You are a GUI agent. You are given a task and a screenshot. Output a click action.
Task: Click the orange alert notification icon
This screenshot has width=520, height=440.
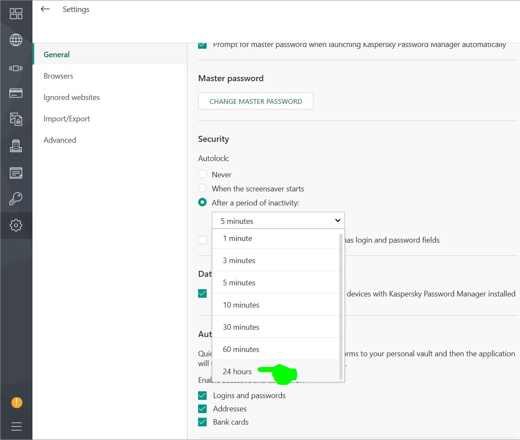click(x=16, y=402)
